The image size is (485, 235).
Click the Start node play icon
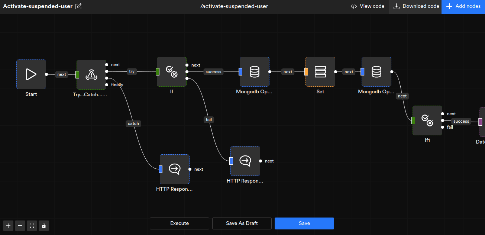point(31,74)
